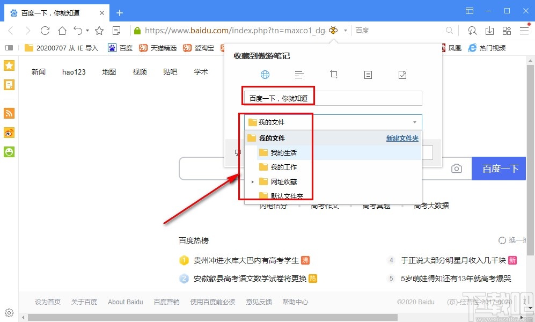Switch to the 百度一下，你就知道 tab
The image size is (535, 322).
point(57,13)
